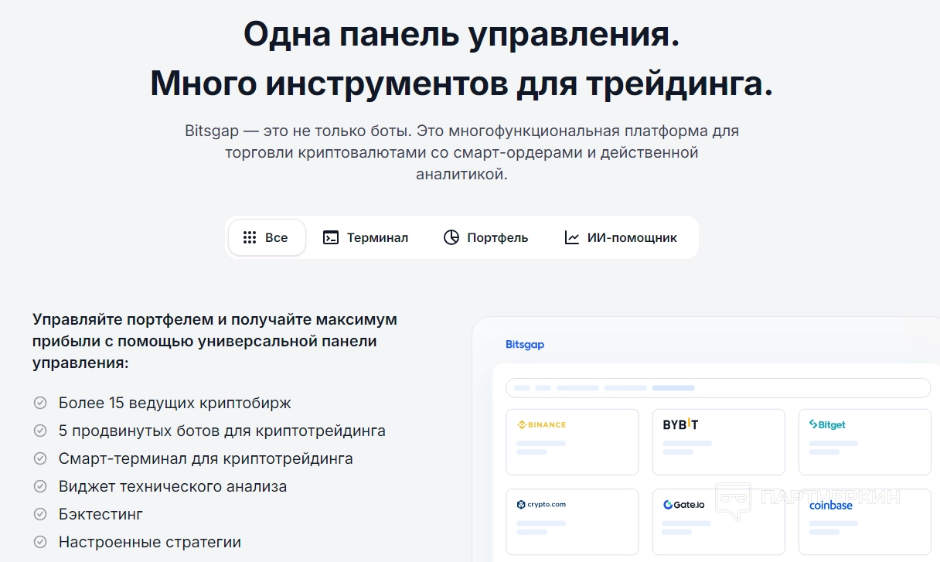Click checkmark icon beside Виджет технического анализа
Screen dimensions: 940x562
pyautogui.click(x=40, y=486)
